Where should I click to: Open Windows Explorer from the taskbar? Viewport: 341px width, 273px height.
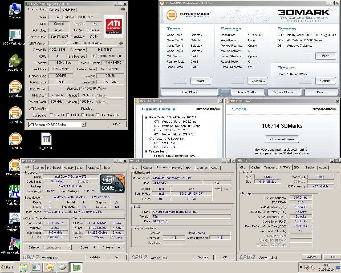(x=23, y=267)
